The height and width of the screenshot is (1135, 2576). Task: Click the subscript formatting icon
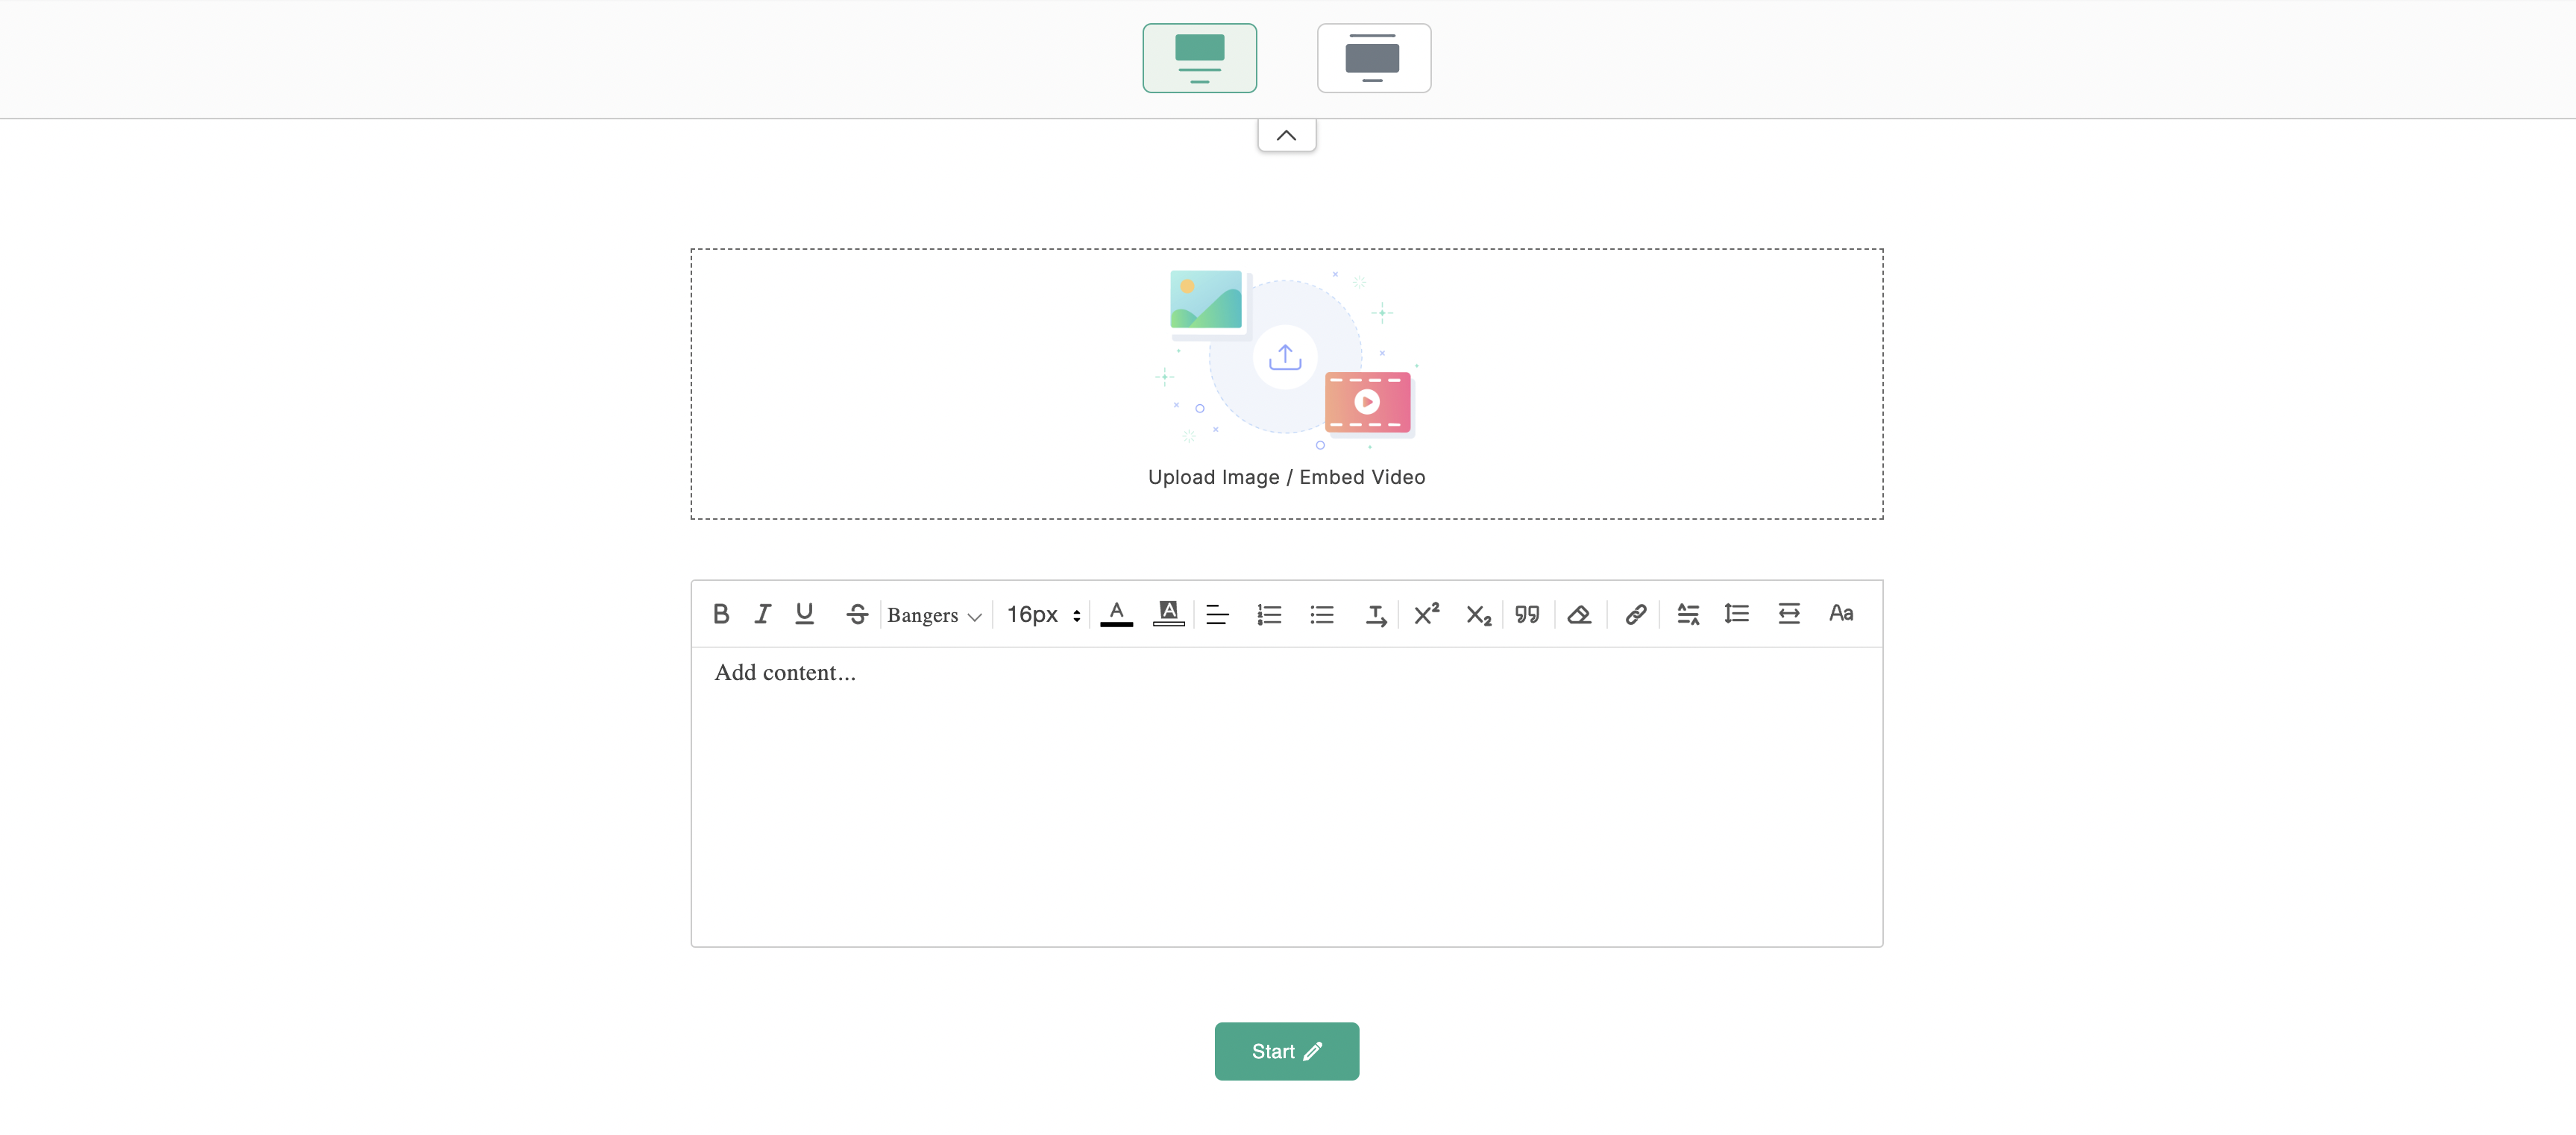coord(1475,613)
